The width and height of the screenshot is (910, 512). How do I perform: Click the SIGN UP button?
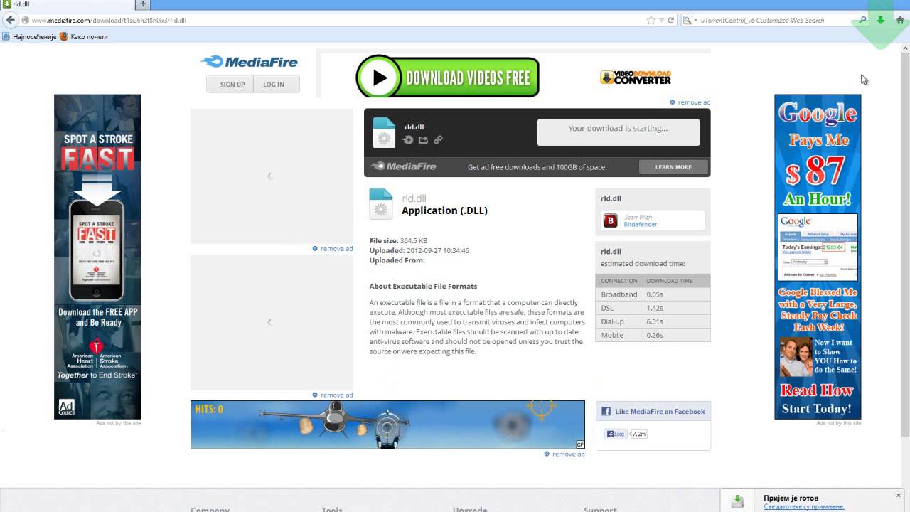tap(232, 84)
